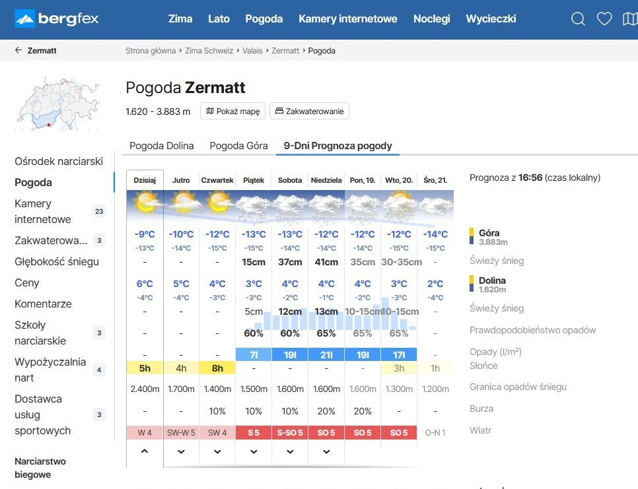Screen dimensions: 638x489
Task: Switch to the Pogoda Dolina tab
Action: [162, 146]
